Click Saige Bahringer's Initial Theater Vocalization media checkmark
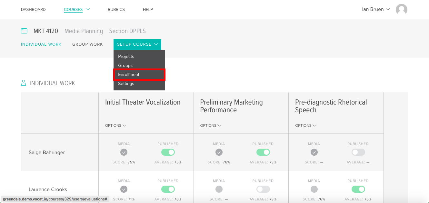This screenshot has width=429, height=203. [124, 152]
